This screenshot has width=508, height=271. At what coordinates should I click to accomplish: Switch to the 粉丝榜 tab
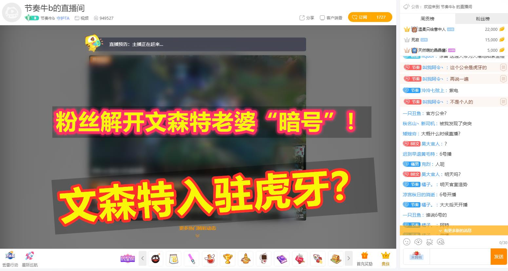[x=482, y=19]
